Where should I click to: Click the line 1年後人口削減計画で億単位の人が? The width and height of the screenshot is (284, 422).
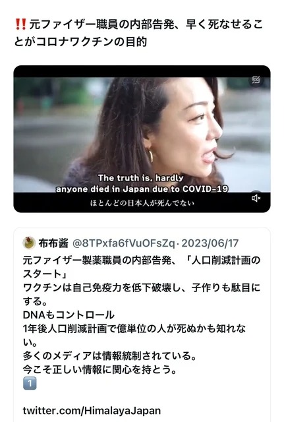pos(134,336)
